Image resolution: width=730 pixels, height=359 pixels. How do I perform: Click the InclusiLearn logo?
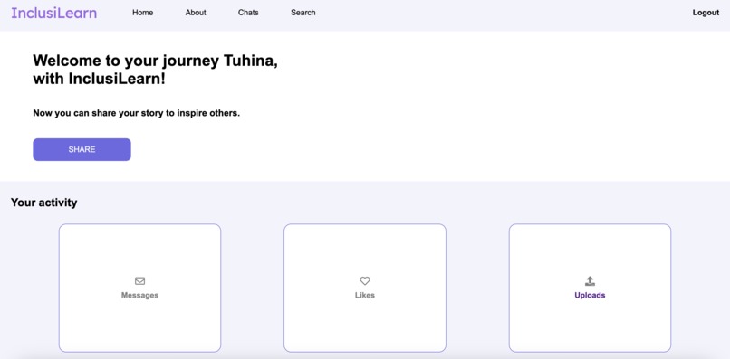click(x=54, y=13)
